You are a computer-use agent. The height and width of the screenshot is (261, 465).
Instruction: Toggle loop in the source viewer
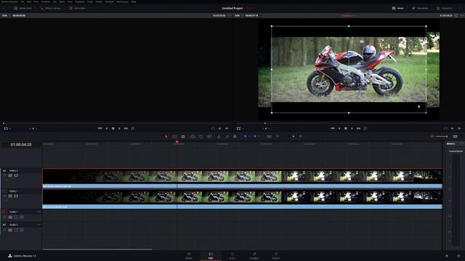[x=132, y=128]
